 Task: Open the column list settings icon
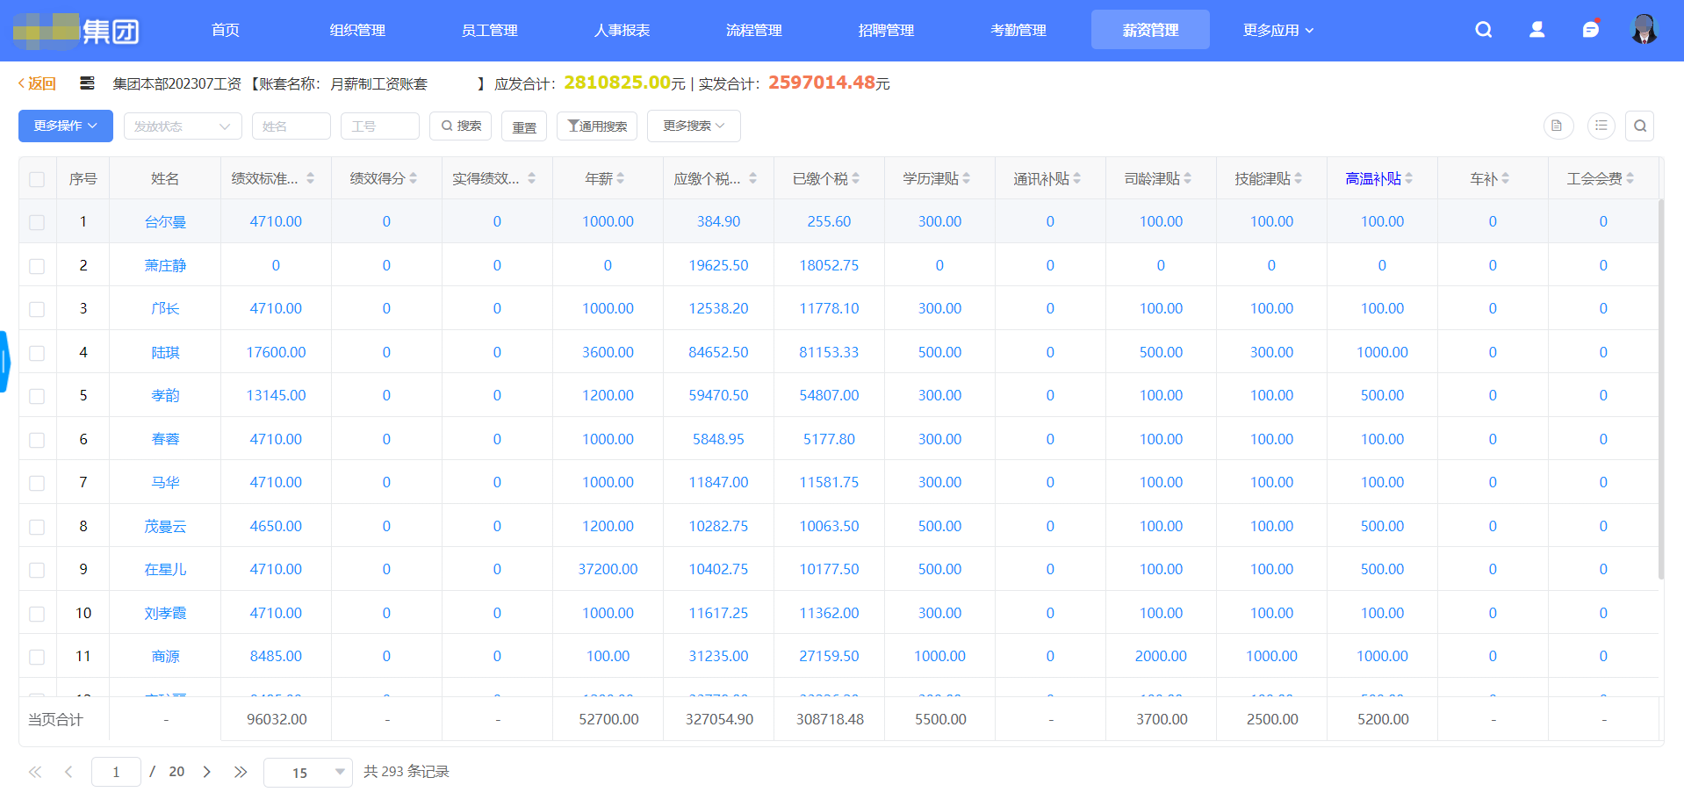click(x=1601, y=126)
